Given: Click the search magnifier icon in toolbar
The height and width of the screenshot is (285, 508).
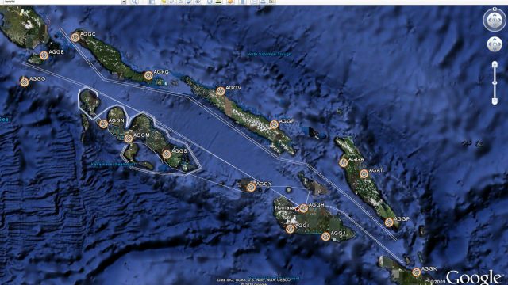Looking at the screenshot, I should [x=134, y=2].
